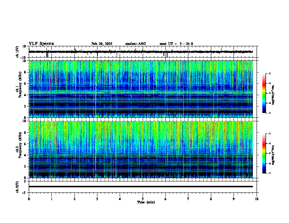Select the ch.2 'Frequency (kHz)' axis label
Image resolution: width=289 pixels, height=223 pixels.
click(20, 145)
